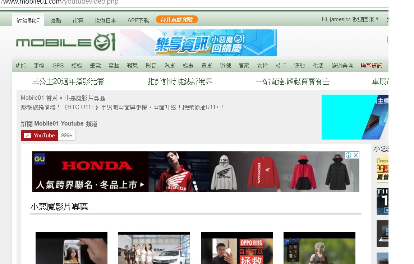Viewport: 414px width, 264px height.
Task: Select the 機車 category
Action: [x=188, y=66]
